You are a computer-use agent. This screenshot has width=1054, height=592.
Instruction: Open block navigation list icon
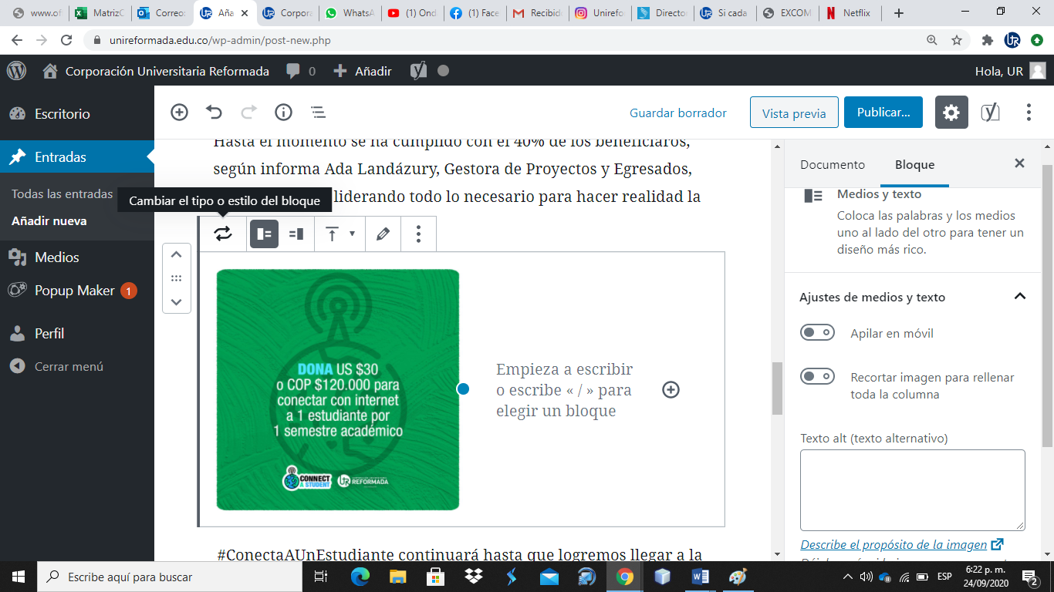[x=318, y=113]
